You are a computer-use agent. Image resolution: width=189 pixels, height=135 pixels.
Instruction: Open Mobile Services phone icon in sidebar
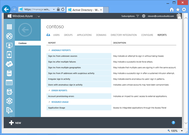9,54
